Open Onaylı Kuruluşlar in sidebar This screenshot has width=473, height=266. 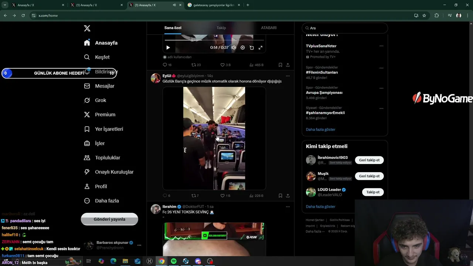109,172
